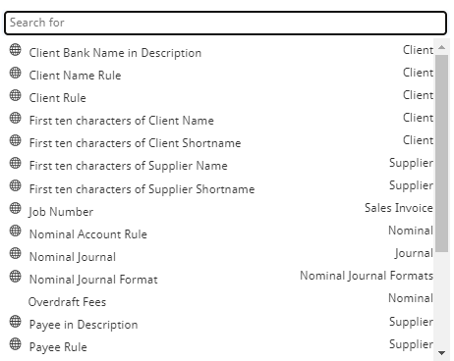454x361 pixels.
Task: Click globe icon next to Nominal Journal Format
Action: (x=15, y=276)
